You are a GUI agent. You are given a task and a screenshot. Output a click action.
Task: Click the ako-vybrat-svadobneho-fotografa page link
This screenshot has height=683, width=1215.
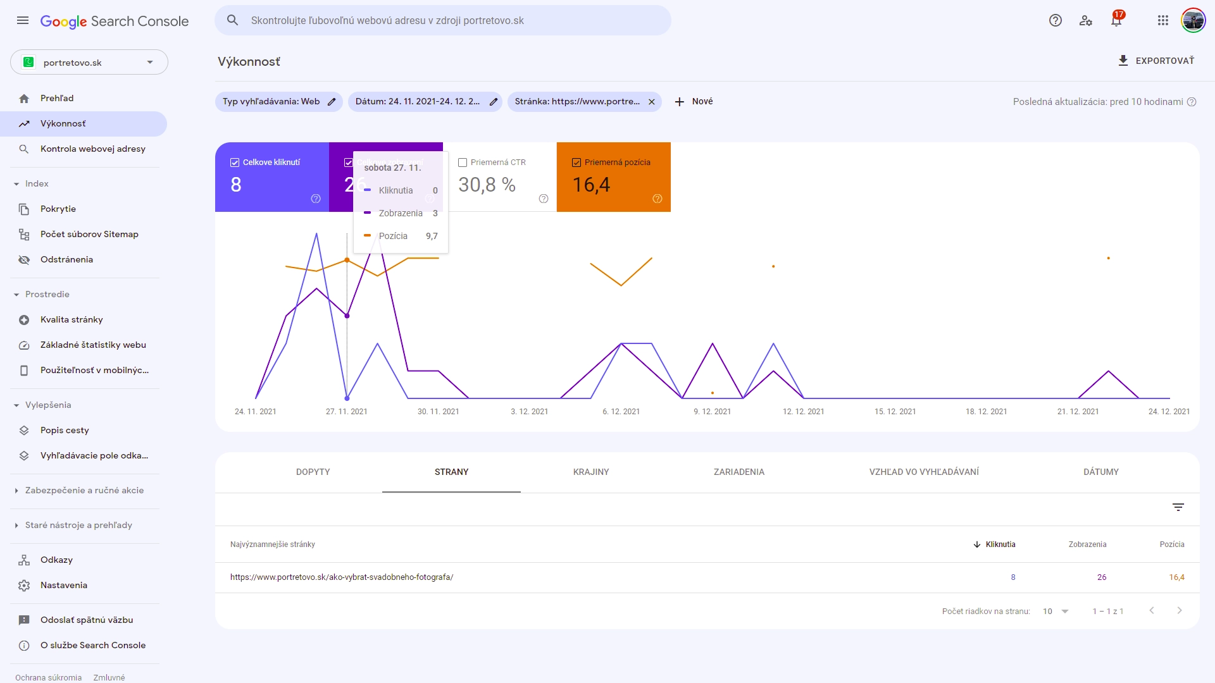tap(341, 576)
